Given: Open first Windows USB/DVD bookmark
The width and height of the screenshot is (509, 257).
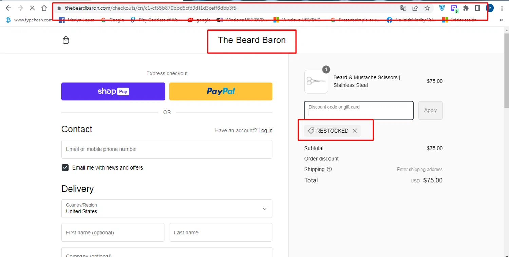Looking at the screenshot, I should coord(242,20).
